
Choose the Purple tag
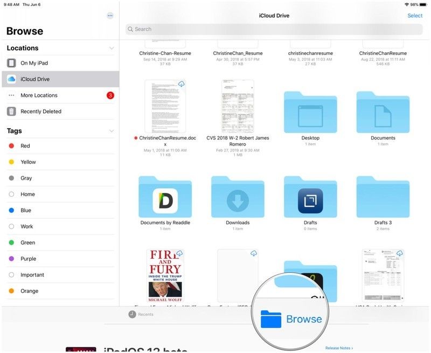[28, 259]
